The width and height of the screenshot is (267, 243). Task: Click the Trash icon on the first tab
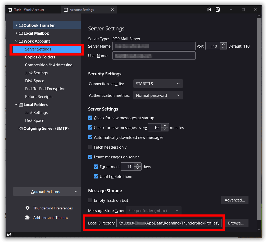[10, 10]
